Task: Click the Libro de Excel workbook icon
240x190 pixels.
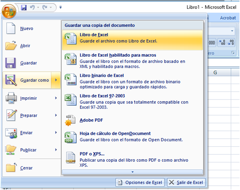Action: pyautogui.click(x=71, y=39)
